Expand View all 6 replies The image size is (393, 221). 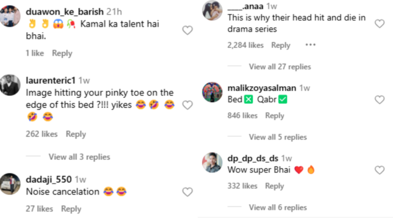[x=278, y=208]
